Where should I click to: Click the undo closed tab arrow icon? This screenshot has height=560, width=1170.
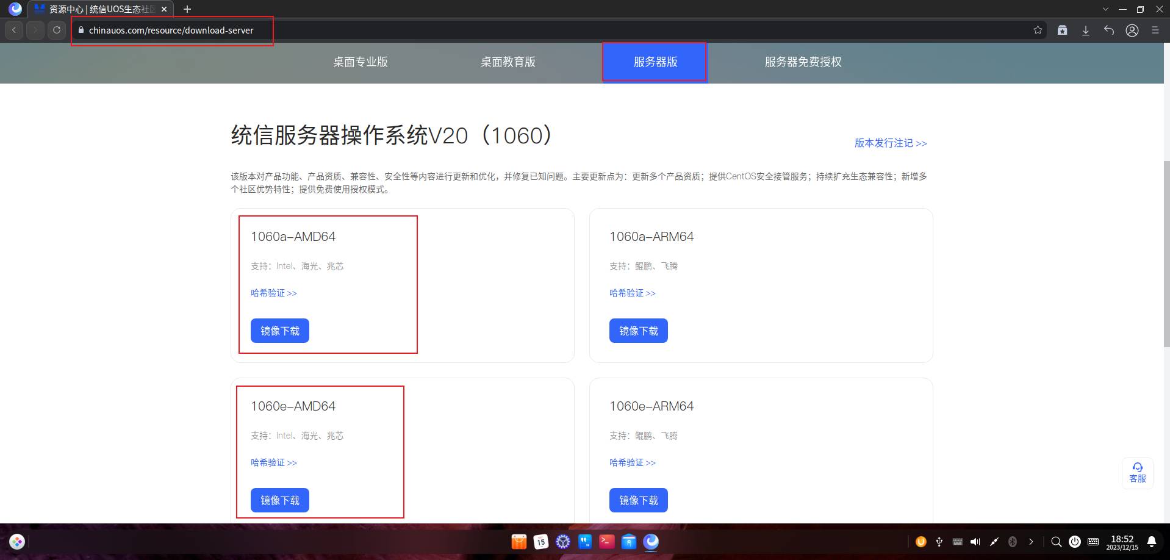point(1109,30)
